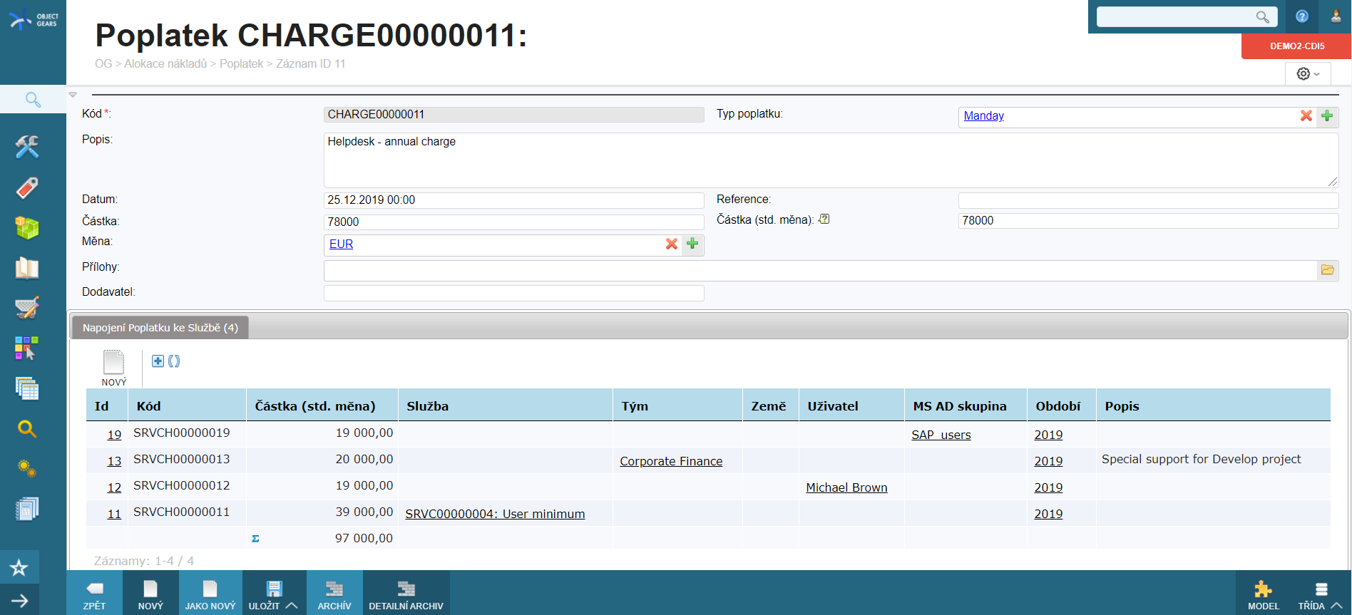The width and height of the screenshot is (1352, 615).
Task: Collapse the form section triangle above Kód
Action: click(73, 95)
